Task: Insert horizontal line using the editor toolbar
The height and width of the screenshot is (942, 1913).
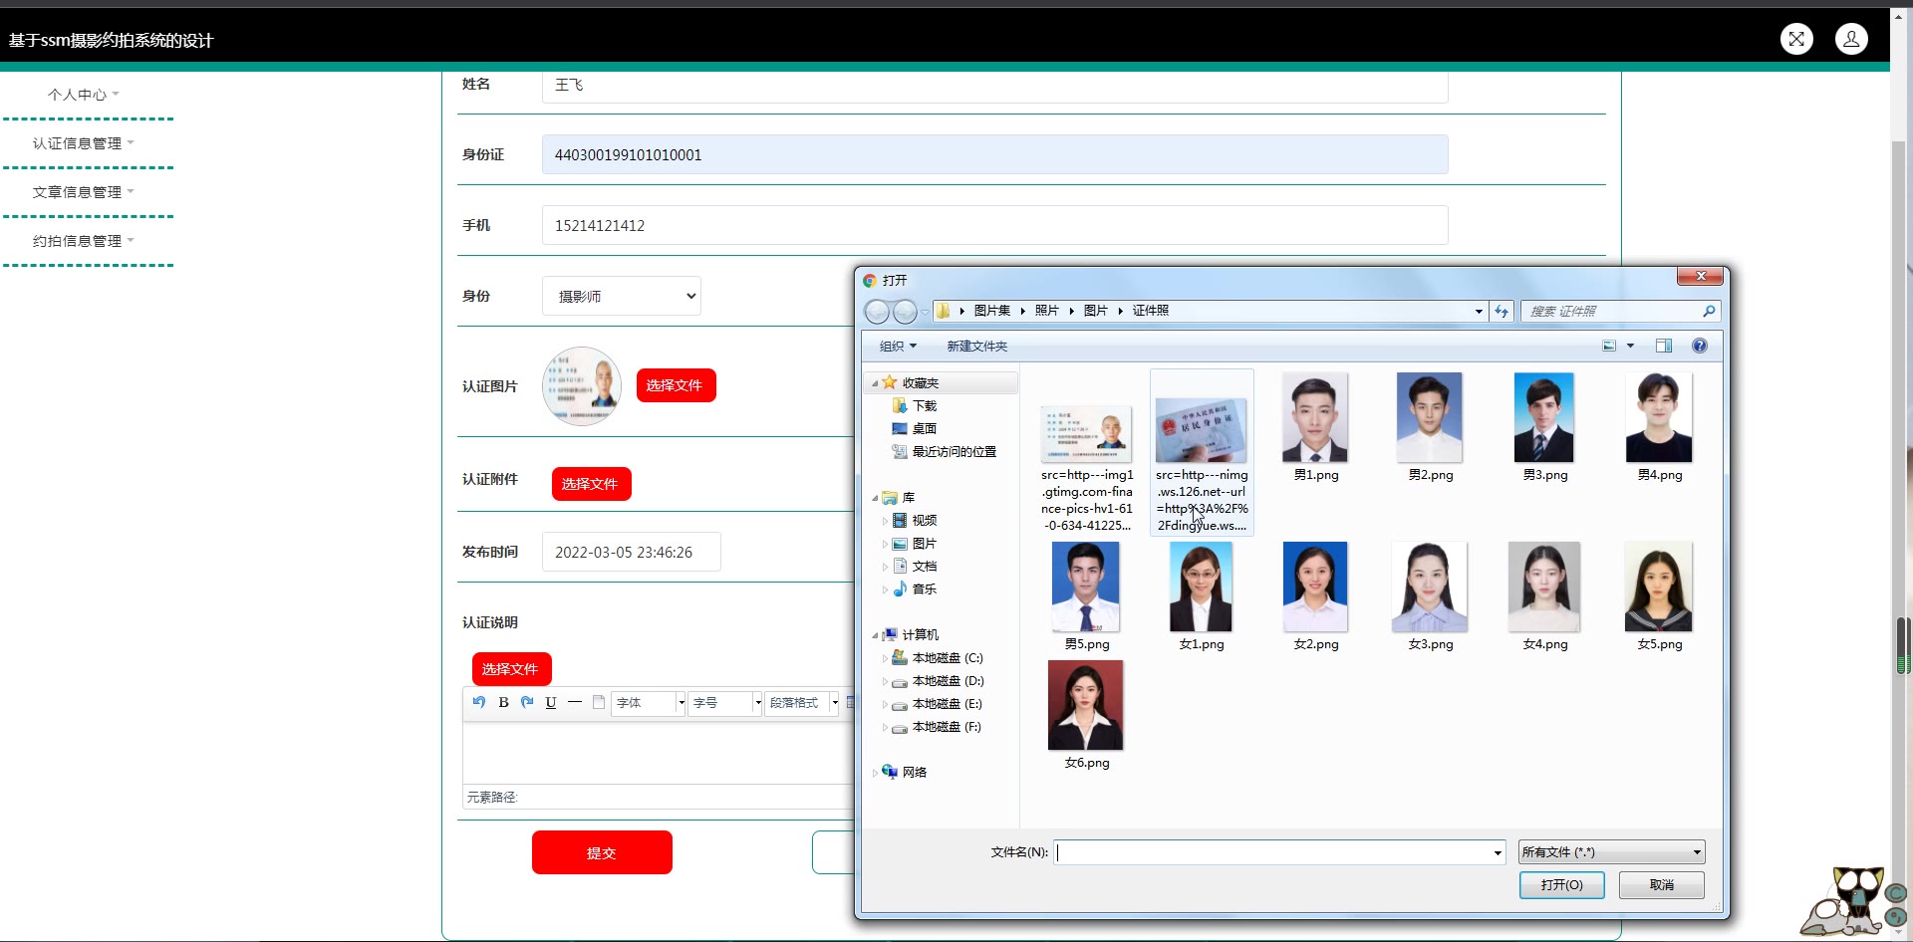Action: (x=575, y=702)
